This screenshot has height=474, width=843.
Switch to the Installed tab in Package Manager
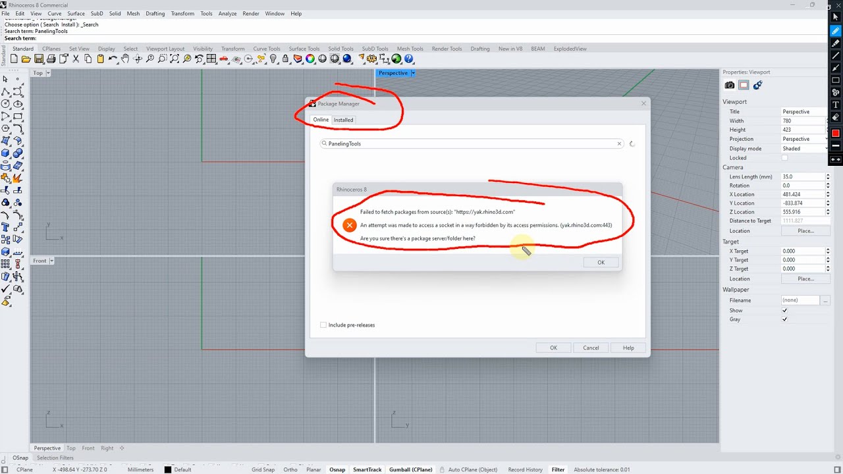[343, 120]
